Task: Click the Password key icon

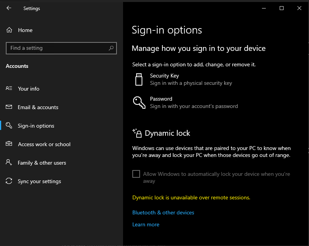Action: (x=139, y=103)
